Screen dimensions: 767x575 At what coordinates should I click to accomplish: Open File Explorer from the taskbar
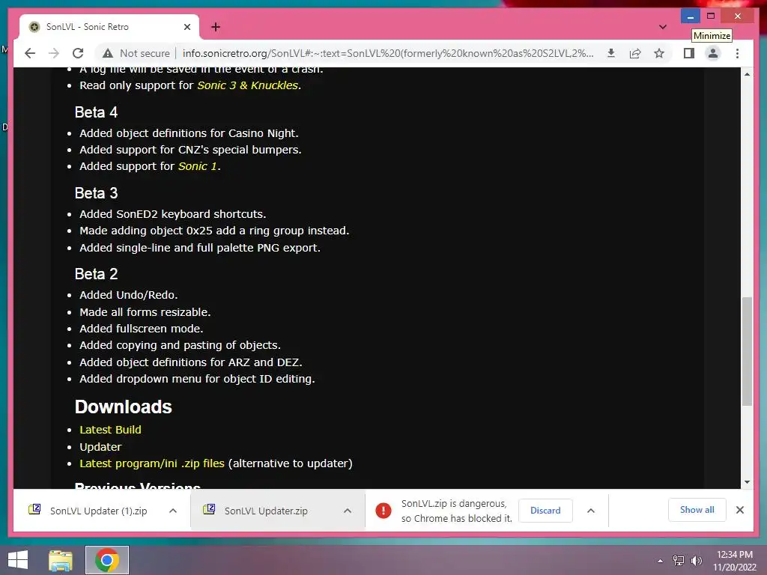(61, 560)
